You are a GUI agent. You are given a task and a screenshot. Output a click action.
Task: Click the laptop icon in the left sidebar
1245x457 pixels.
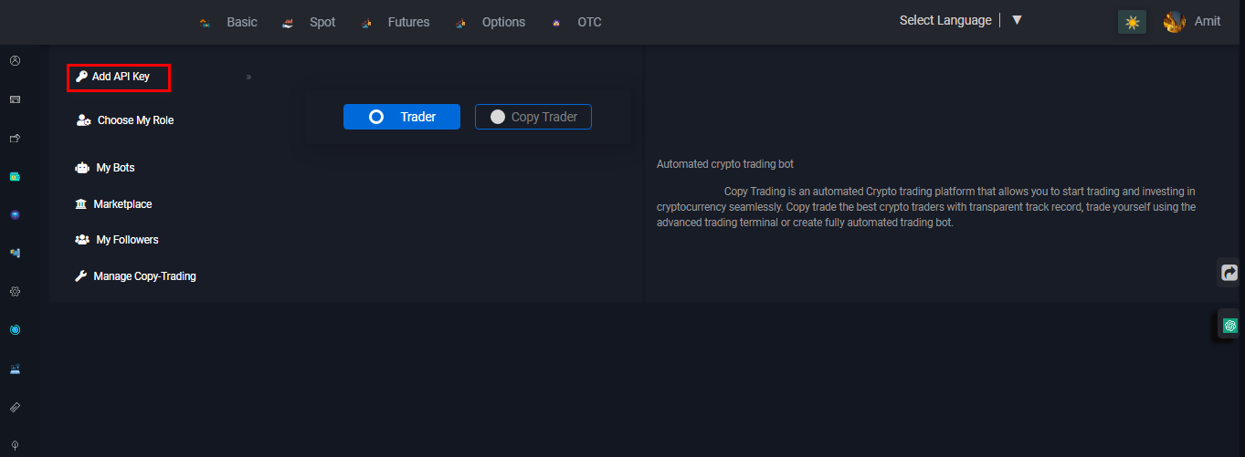[15, 369]
